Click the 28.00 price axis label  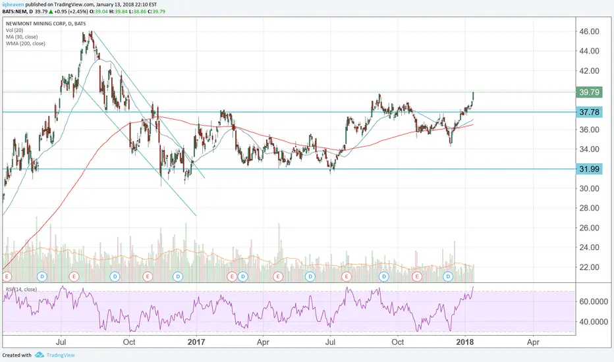[x=590, y=208]
